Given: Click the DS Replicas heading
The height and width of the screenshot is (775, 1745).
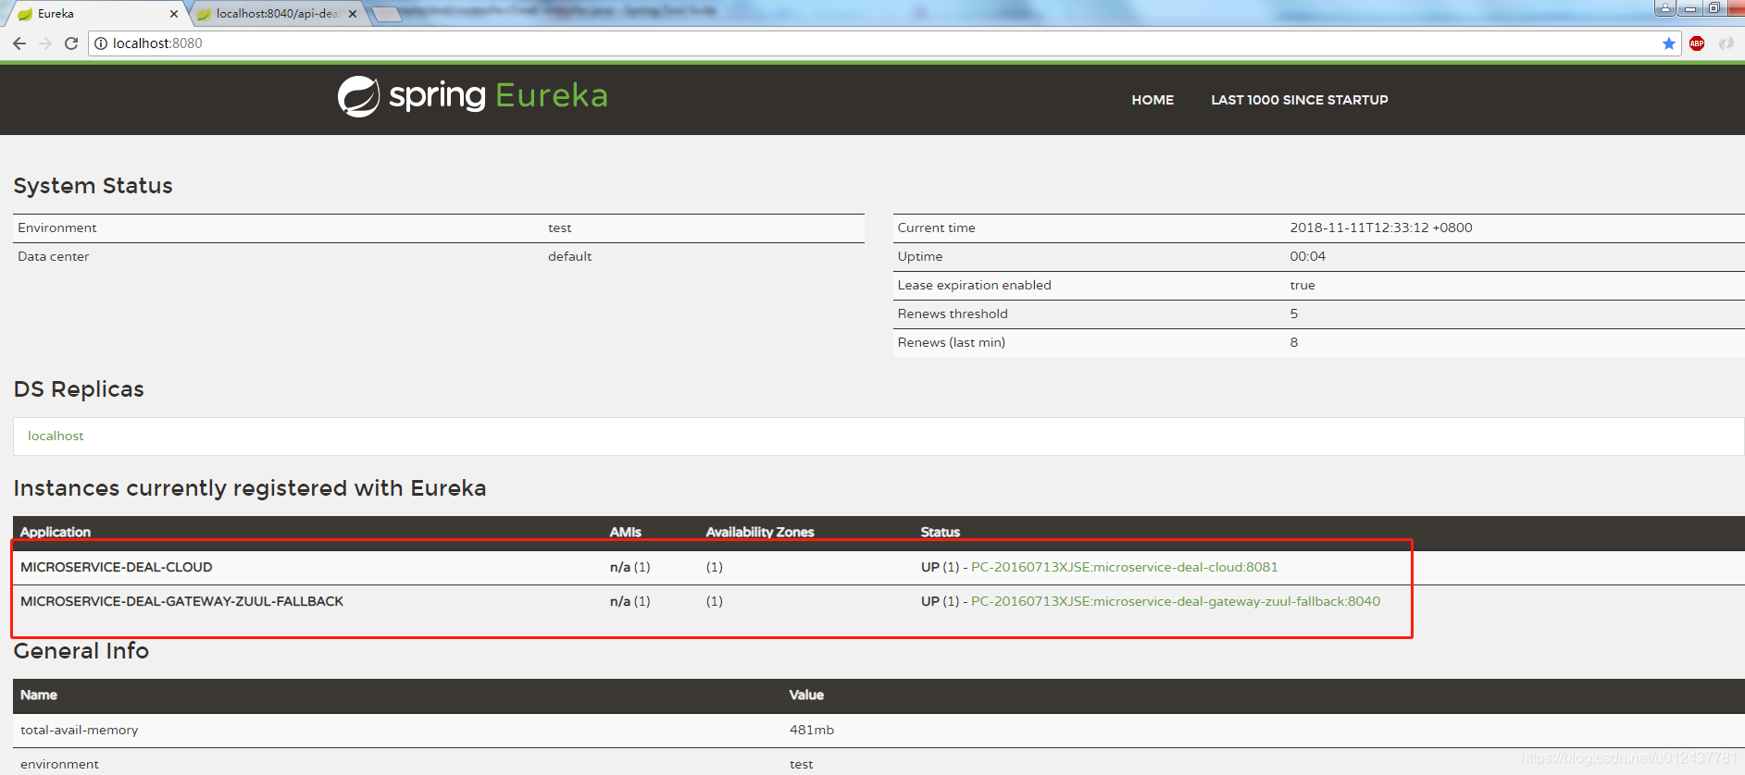Looking at the screenshot, I should (79, 389).
